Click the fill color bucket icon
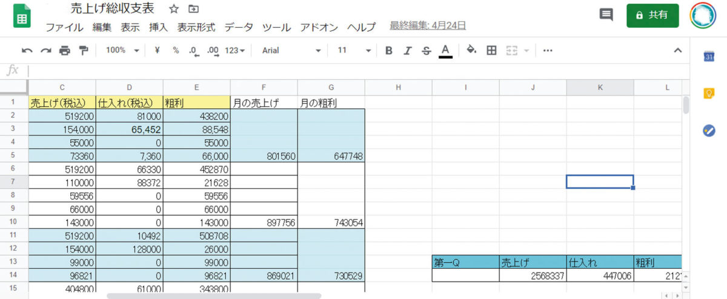Viewport: 727px width, 299px height. [x=471, y=51]
